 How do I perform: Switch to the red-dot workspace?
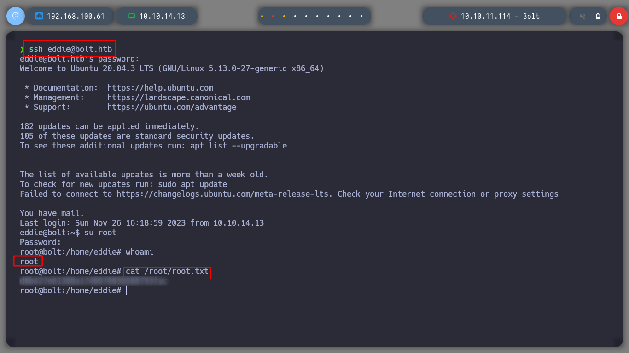(273, 16)
